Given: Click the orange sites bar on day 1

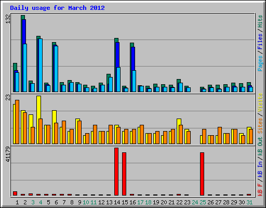Looking at the screenshot, I should 17,122.
